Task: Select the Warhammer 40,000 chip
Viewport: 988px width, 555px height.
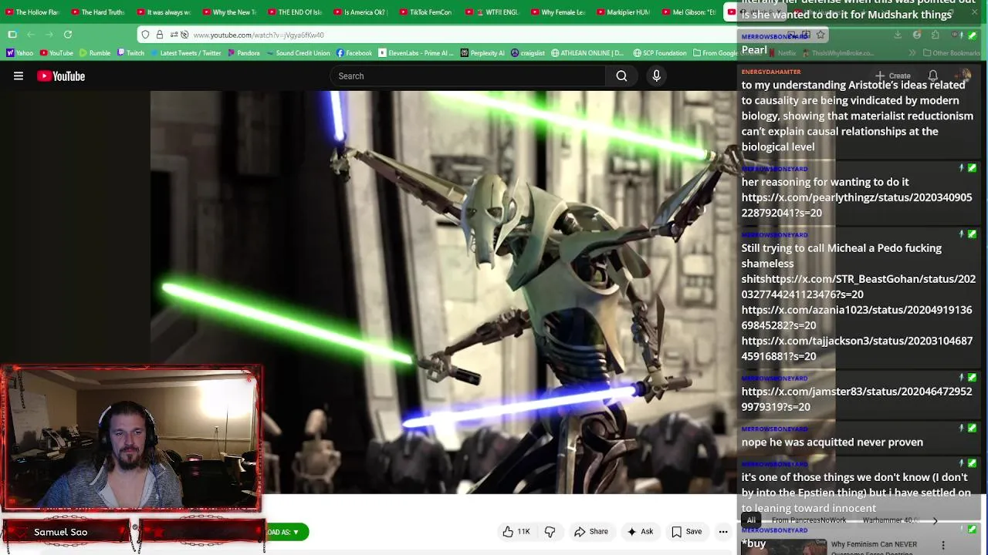Action: pos(892,520)
